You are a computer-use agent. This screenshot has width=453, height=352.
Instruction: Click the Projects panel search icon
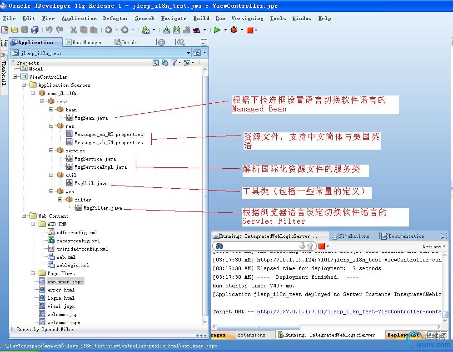tap(155, 63)
